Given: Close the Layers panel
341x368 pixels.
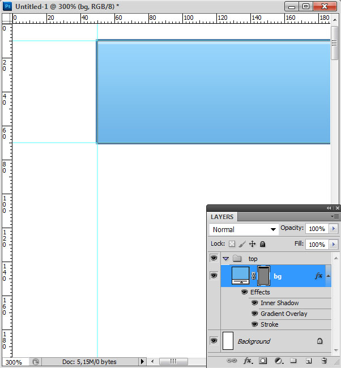Looking at the screenshot, I should 337,208.
